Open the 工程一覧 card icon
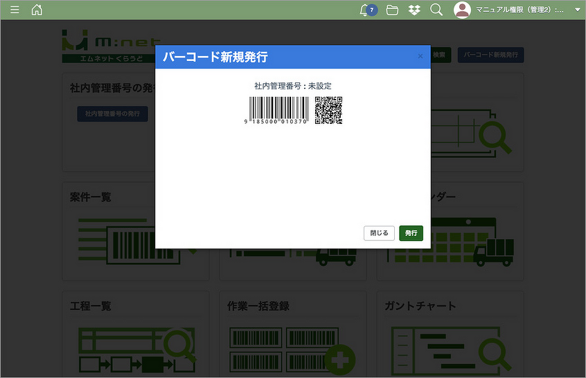The image size is (586, 378). 136,350
